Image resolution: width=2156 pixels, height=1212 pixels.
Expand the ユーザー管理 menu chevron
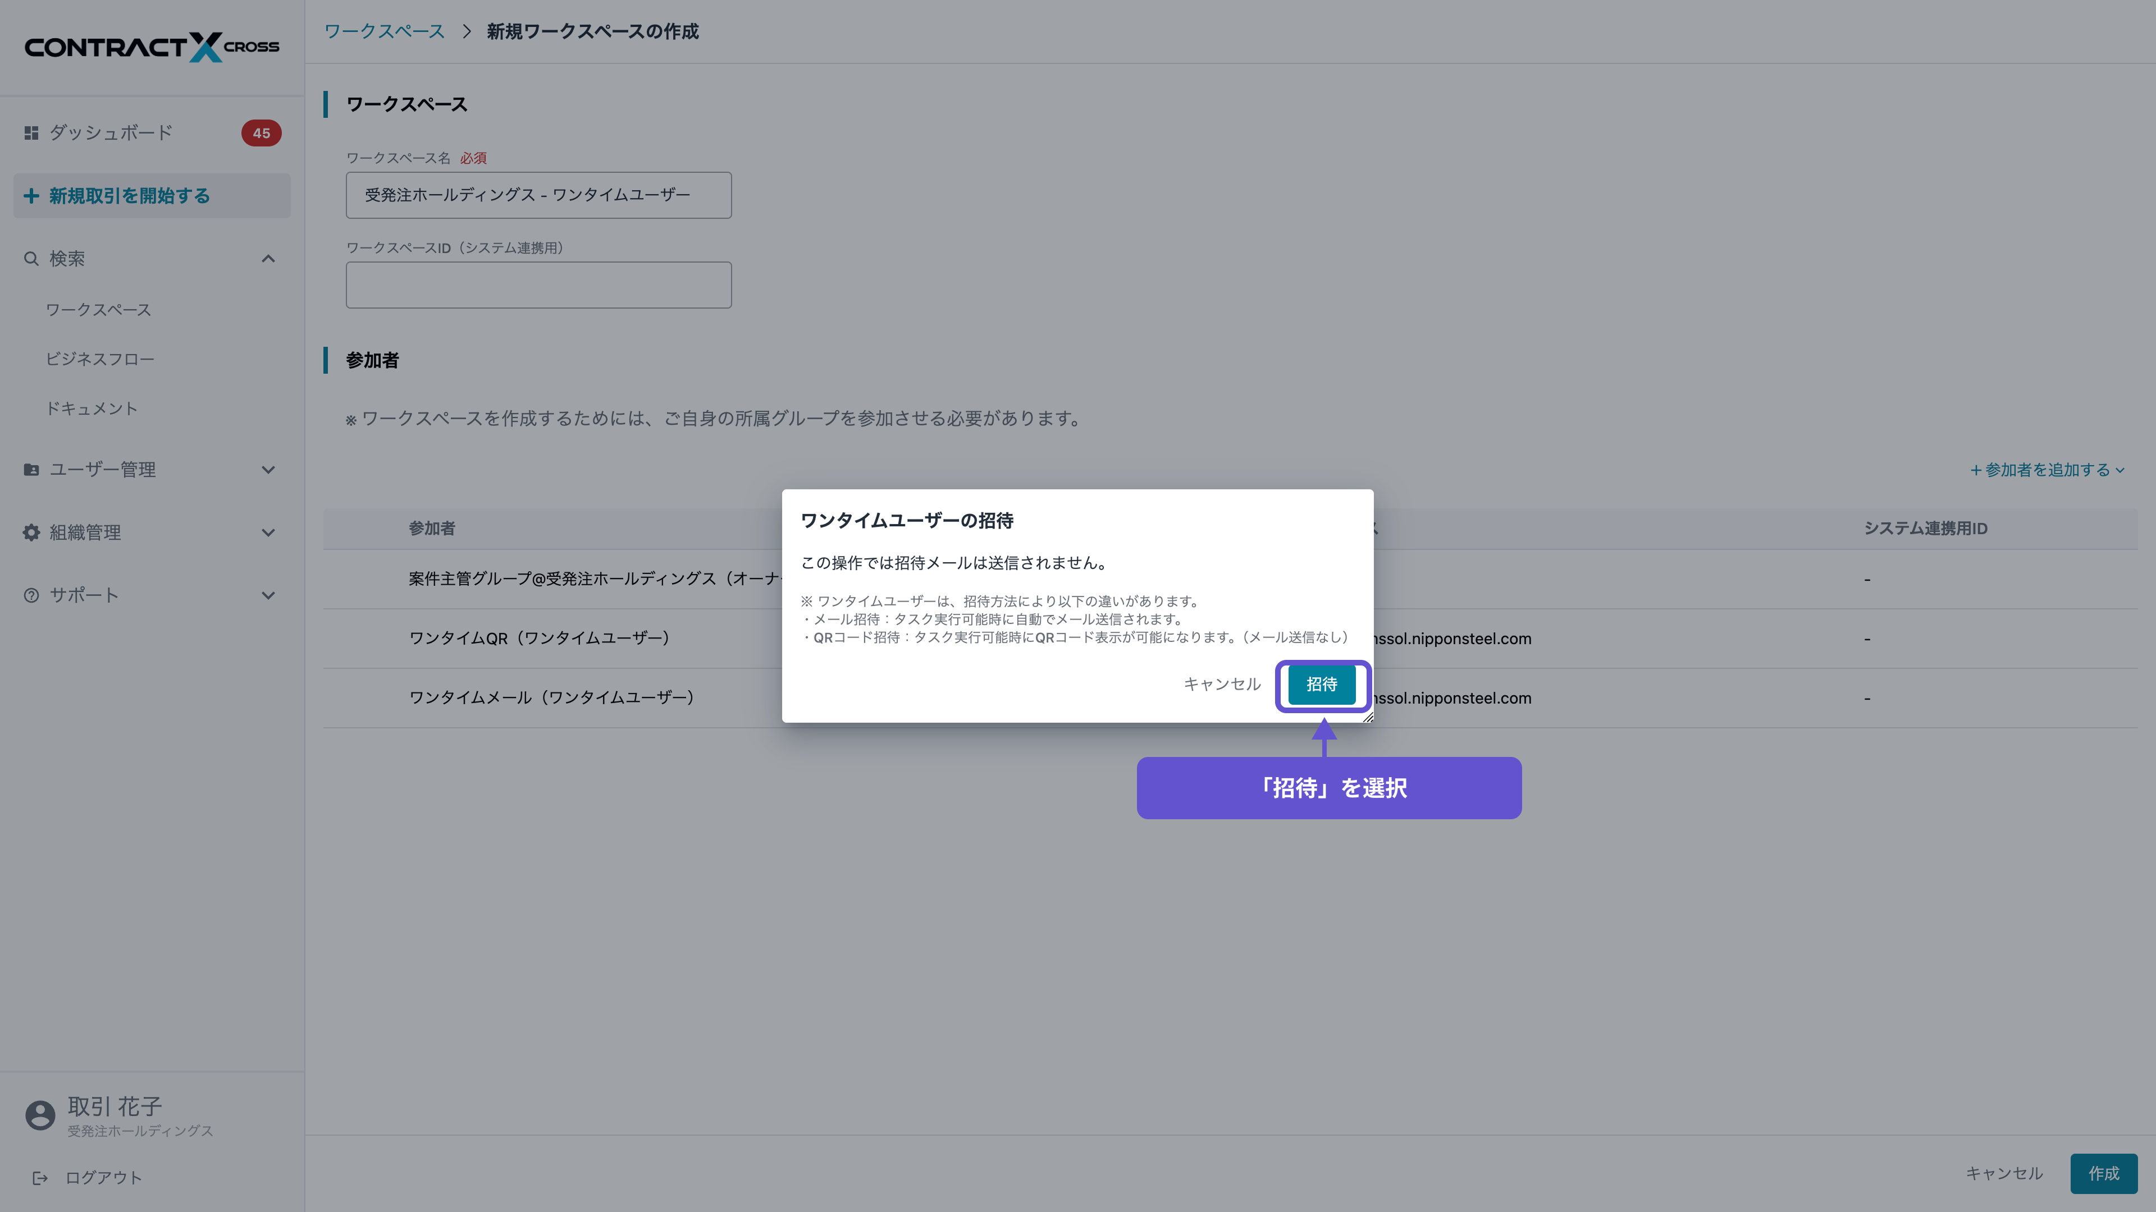[x=268, y=470]
